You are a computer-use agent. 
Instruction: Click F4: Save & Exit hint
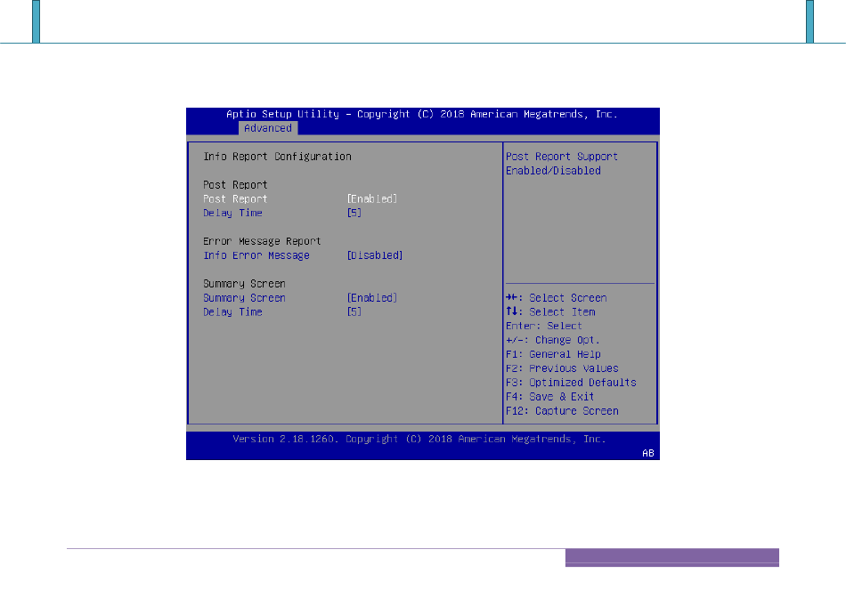point(549,397)
